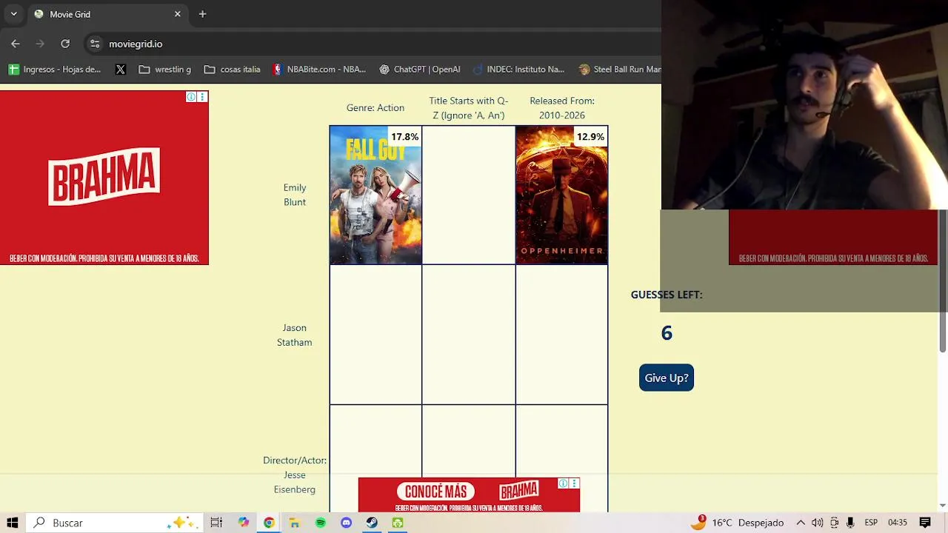948x533 pixels.
Task: Go forward in browser history
Action: (x=40, y=44)
